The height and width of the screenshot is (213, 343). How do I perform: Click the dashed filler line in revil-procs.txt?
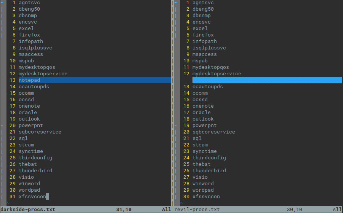click(x=267, y=80)
